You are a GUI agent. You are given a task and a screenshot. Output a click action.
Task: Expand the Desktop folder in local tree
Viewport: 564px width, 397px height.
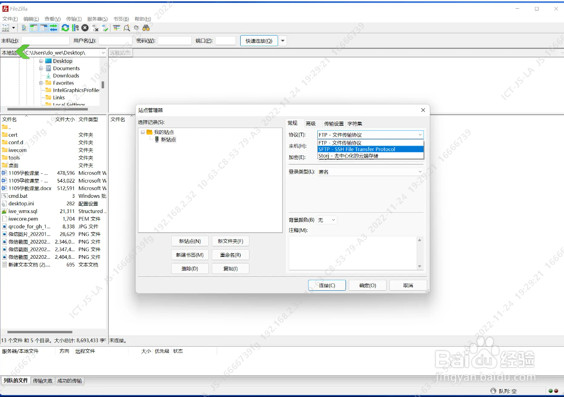click(41, 61)
